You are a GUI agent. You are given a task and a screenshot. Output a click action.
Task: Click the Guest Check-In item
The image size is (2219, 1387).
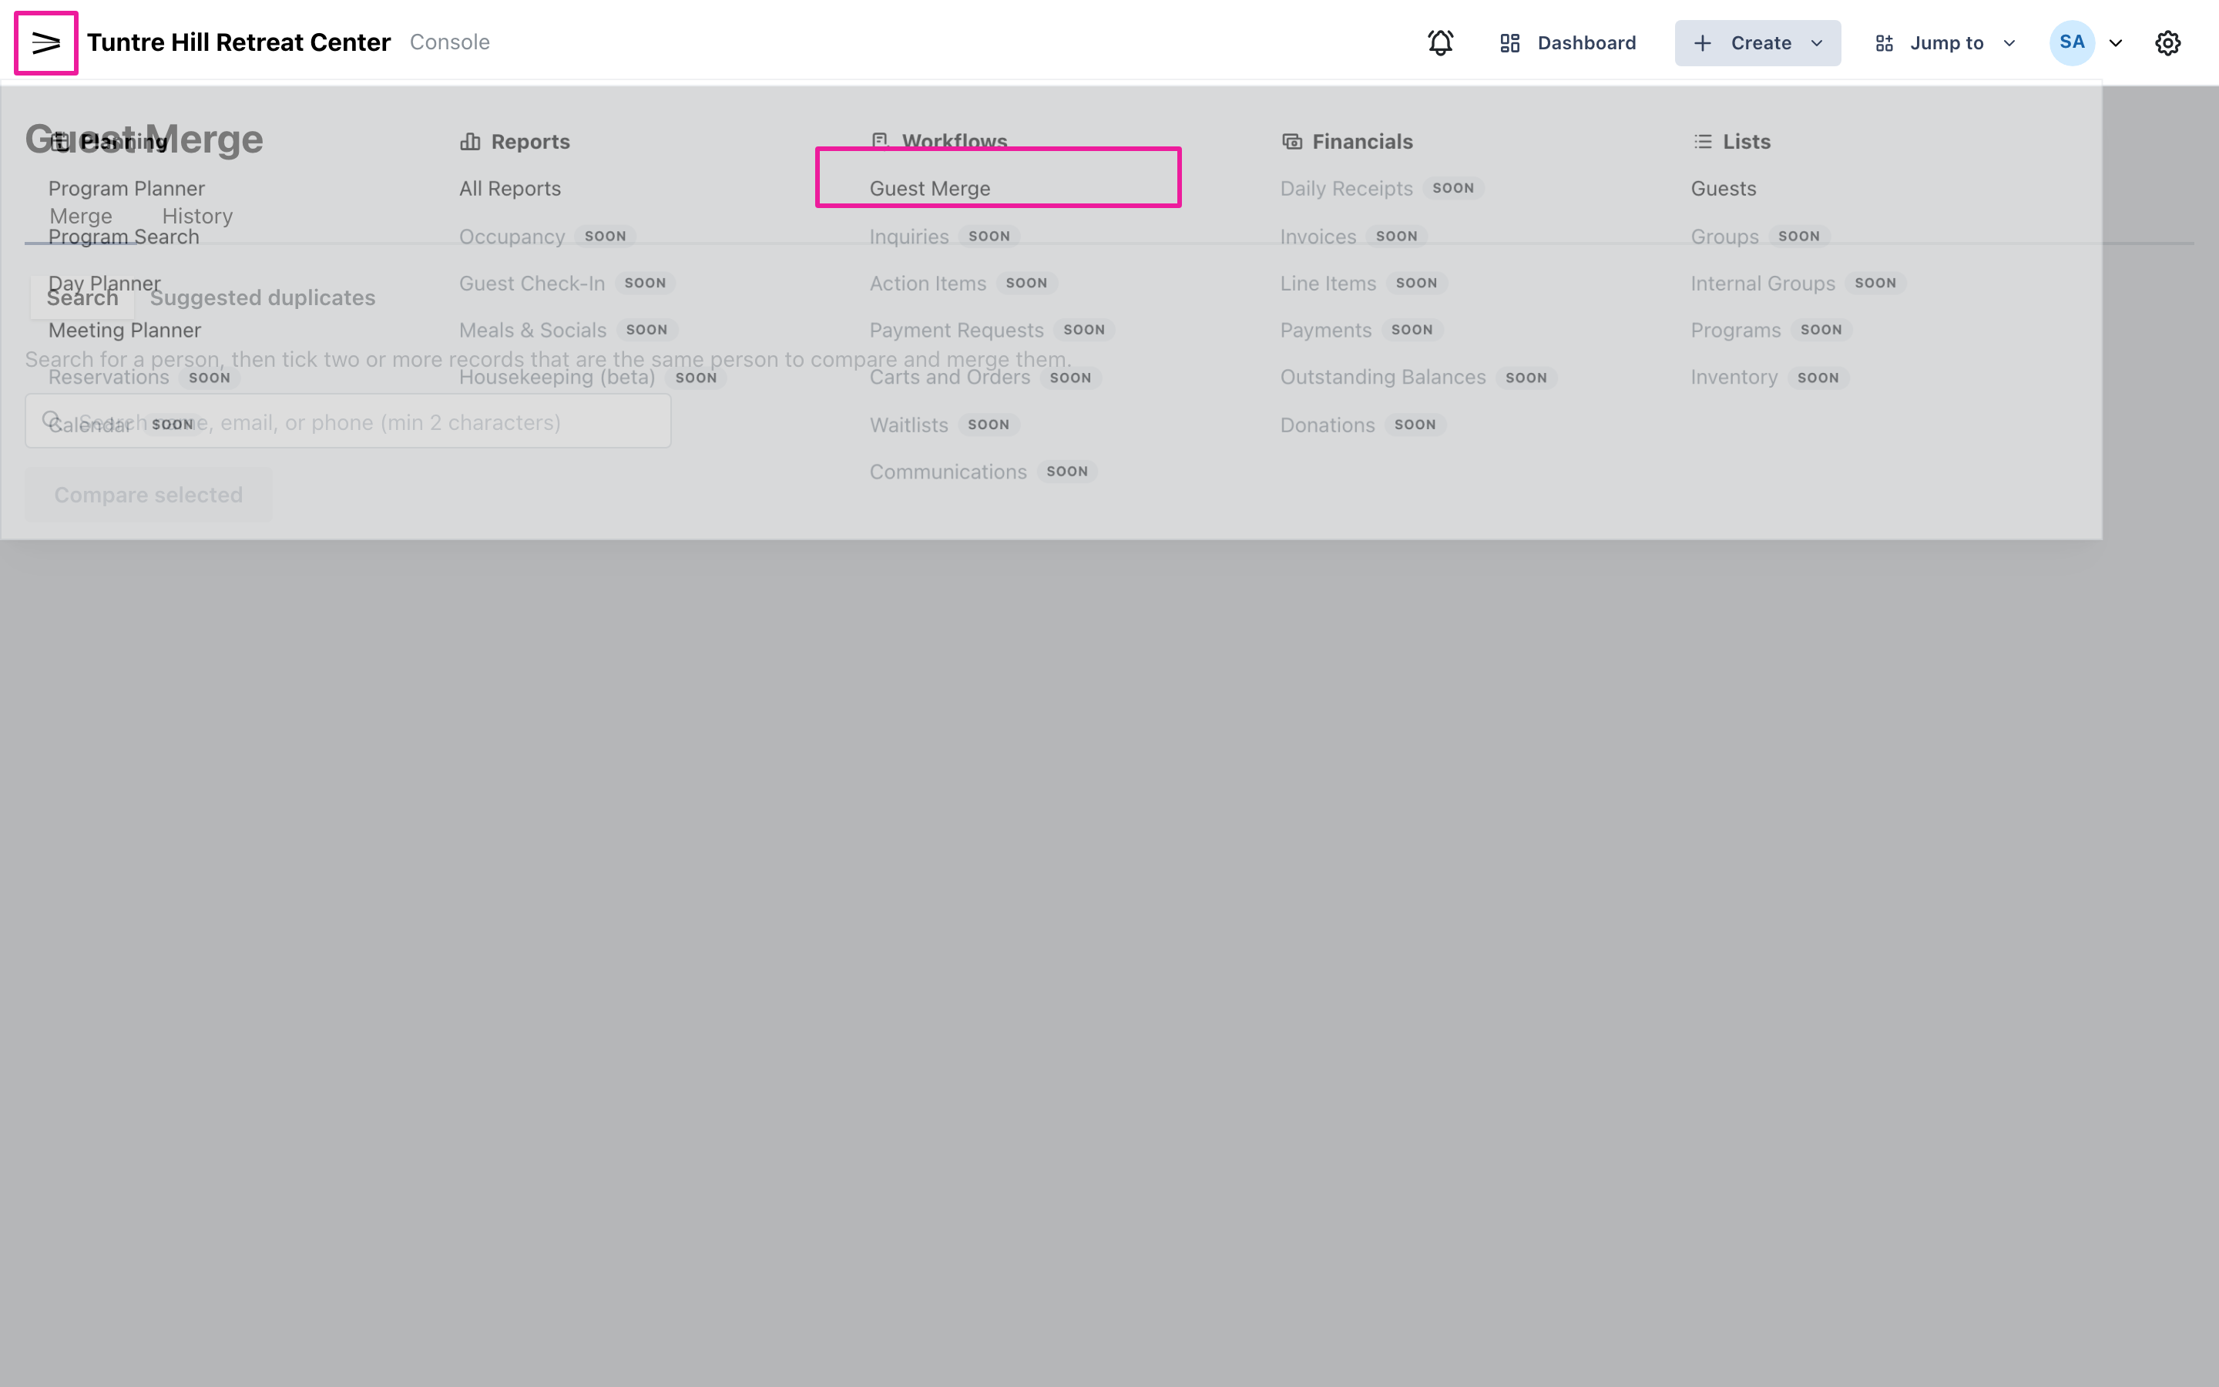[x=532, y=284]
